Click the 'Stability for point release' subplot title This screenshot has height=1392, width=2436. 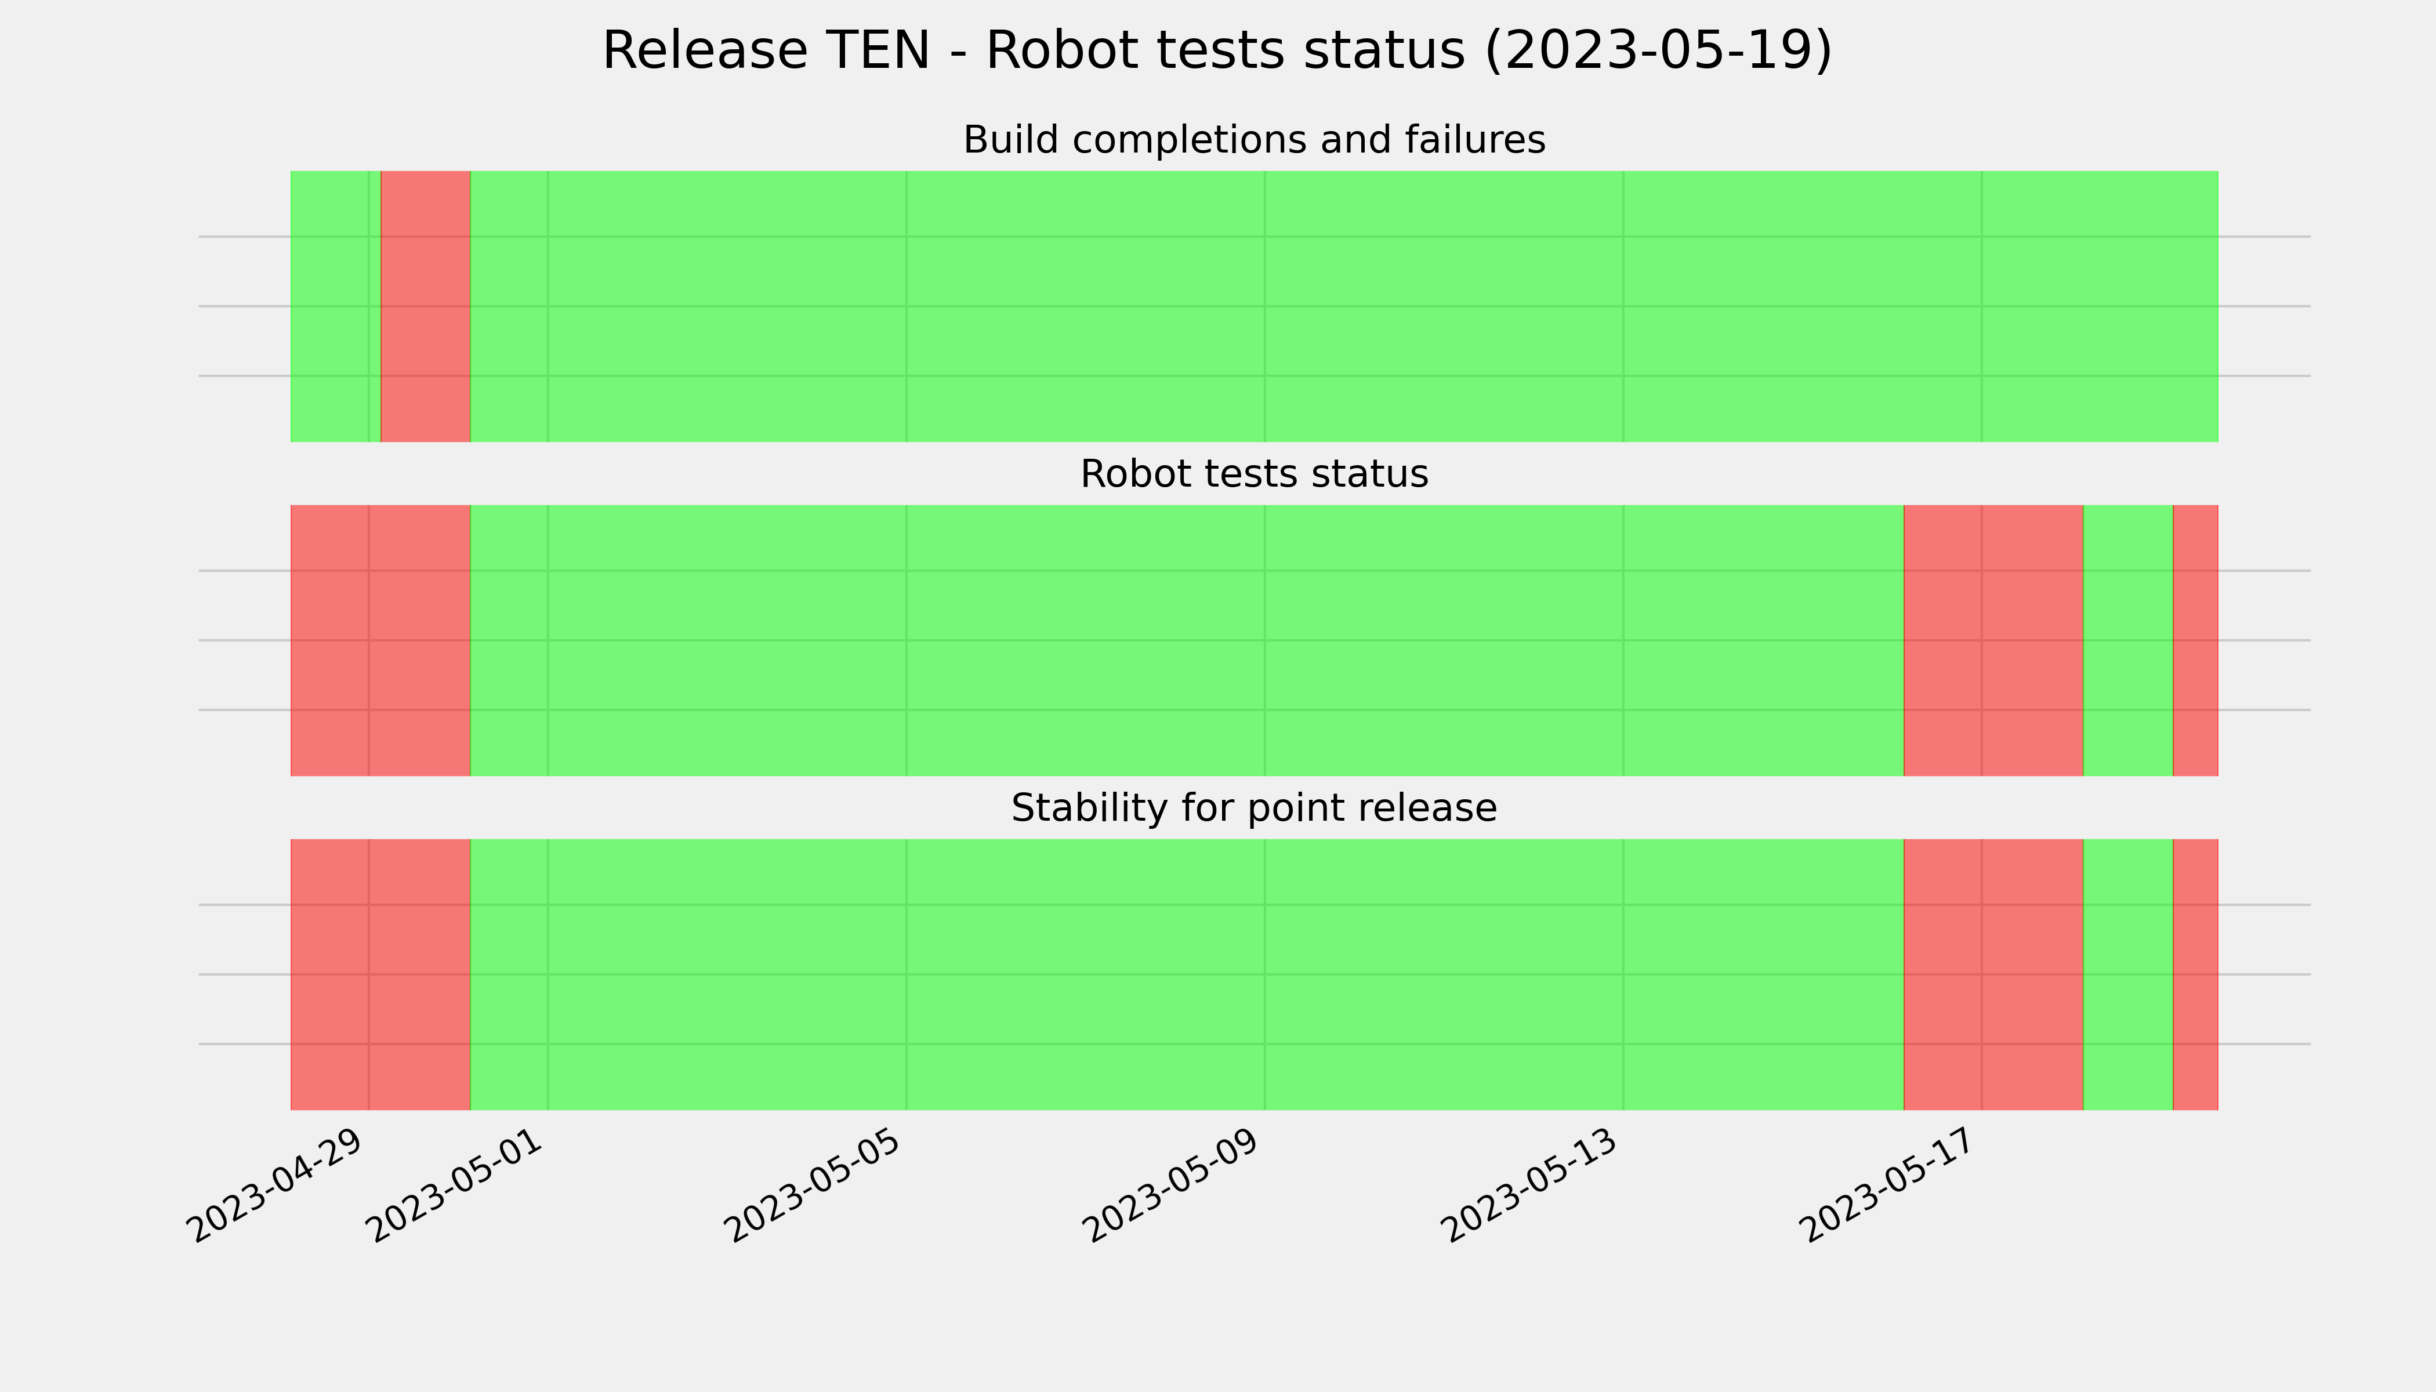coord(1255,808)
